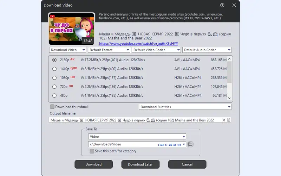Select the 1440p QHD quality option
The height and width of the screenshot is (176, 281).
54,69
